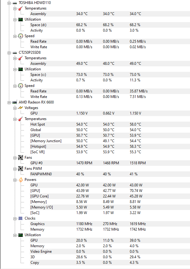Click the Radeon Temperatures thermometer icon

[x=21, y=119]
